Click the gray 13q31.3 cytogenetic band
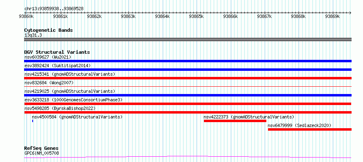363x162 pixels. tap(188, 39)
